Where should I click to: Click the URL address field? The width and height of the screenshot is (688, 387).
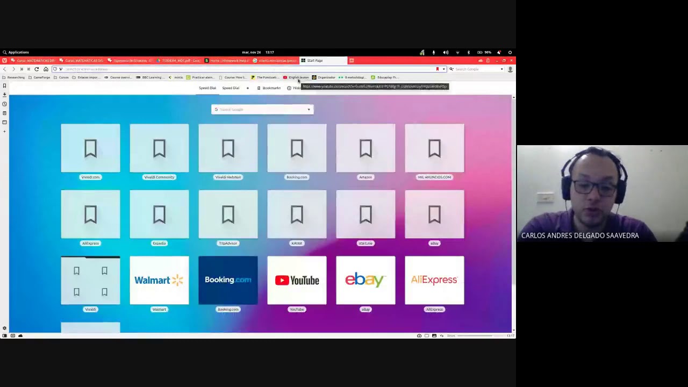(x=249, y=69)
